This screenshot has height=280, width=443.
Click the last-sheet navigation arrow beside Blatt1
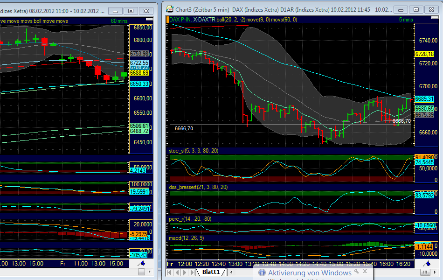coord(191,272)
